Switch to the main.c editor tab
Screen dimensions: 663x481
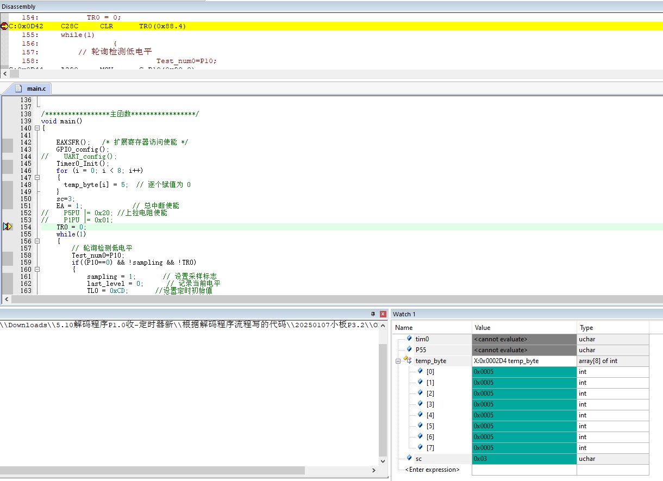(x=27, y=88)
